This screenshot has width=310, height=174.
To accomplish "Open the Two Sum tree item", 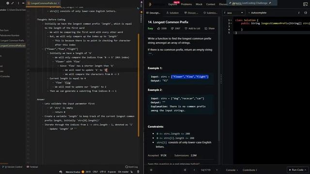I will pos(4,30).
